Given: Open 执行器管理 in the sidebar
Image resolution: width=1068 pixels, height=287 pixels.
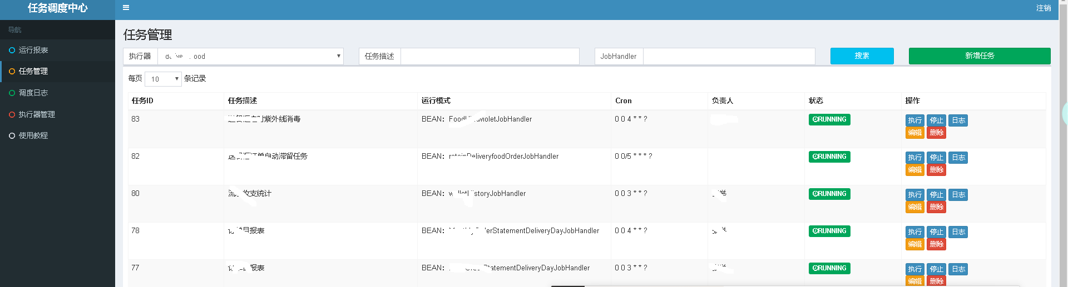Looking at the screenshot, I should click(x=57, y=114).
